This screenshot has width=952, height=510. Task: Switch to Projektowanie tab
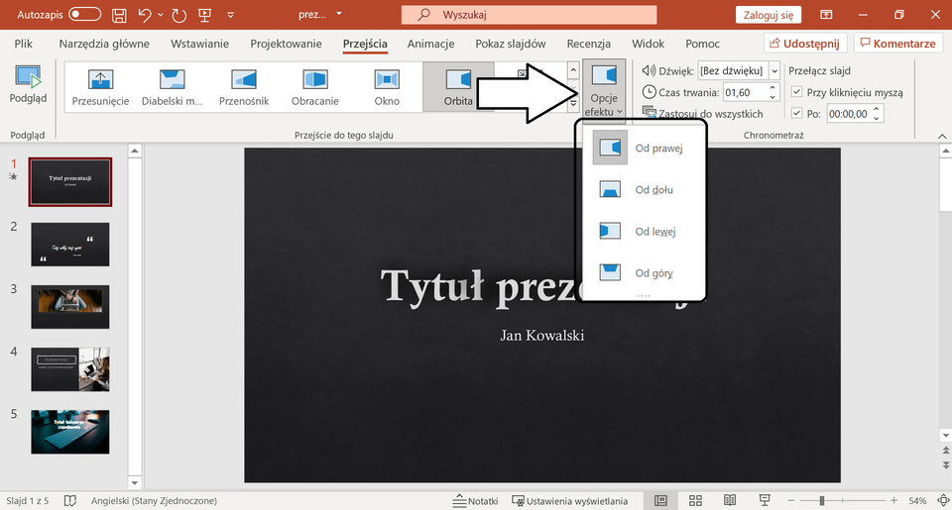(x=286, y=44)
